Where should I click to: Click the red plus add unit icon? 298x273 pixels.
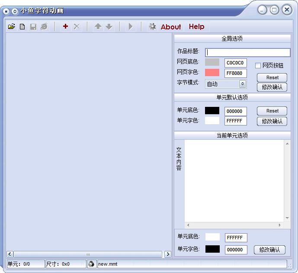[65, 27]
